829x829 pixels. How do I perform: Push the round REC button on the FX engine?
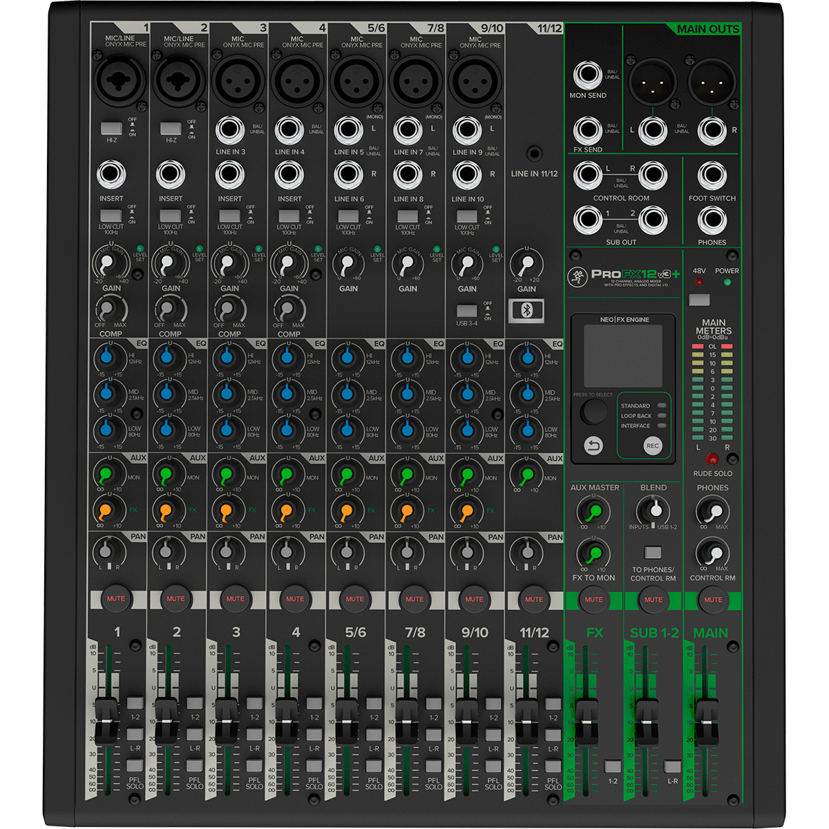652,446
